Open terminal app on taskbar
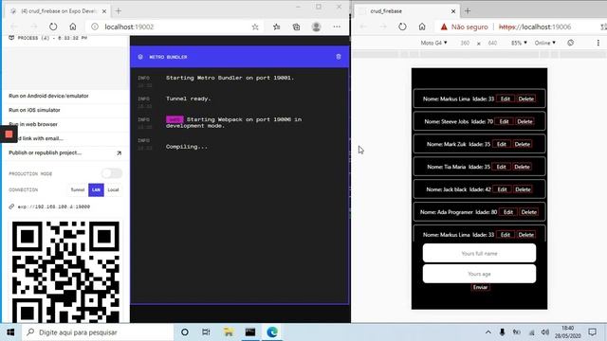This screenshot has height=341, width=607. (x=250, y=332)
